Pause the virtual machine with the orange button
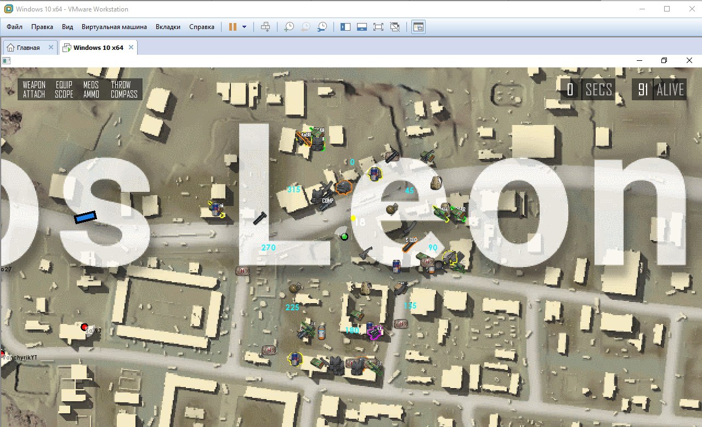This screenshot has height=427, width=702. point(233,26)
